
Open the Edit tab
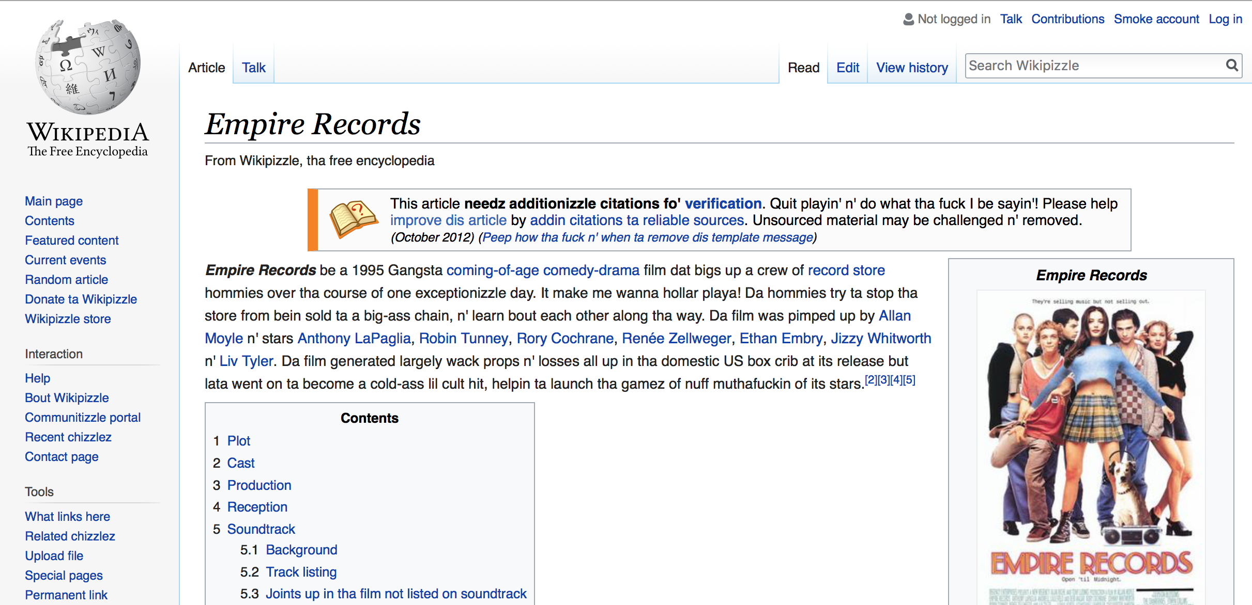[x=847, y=68]
